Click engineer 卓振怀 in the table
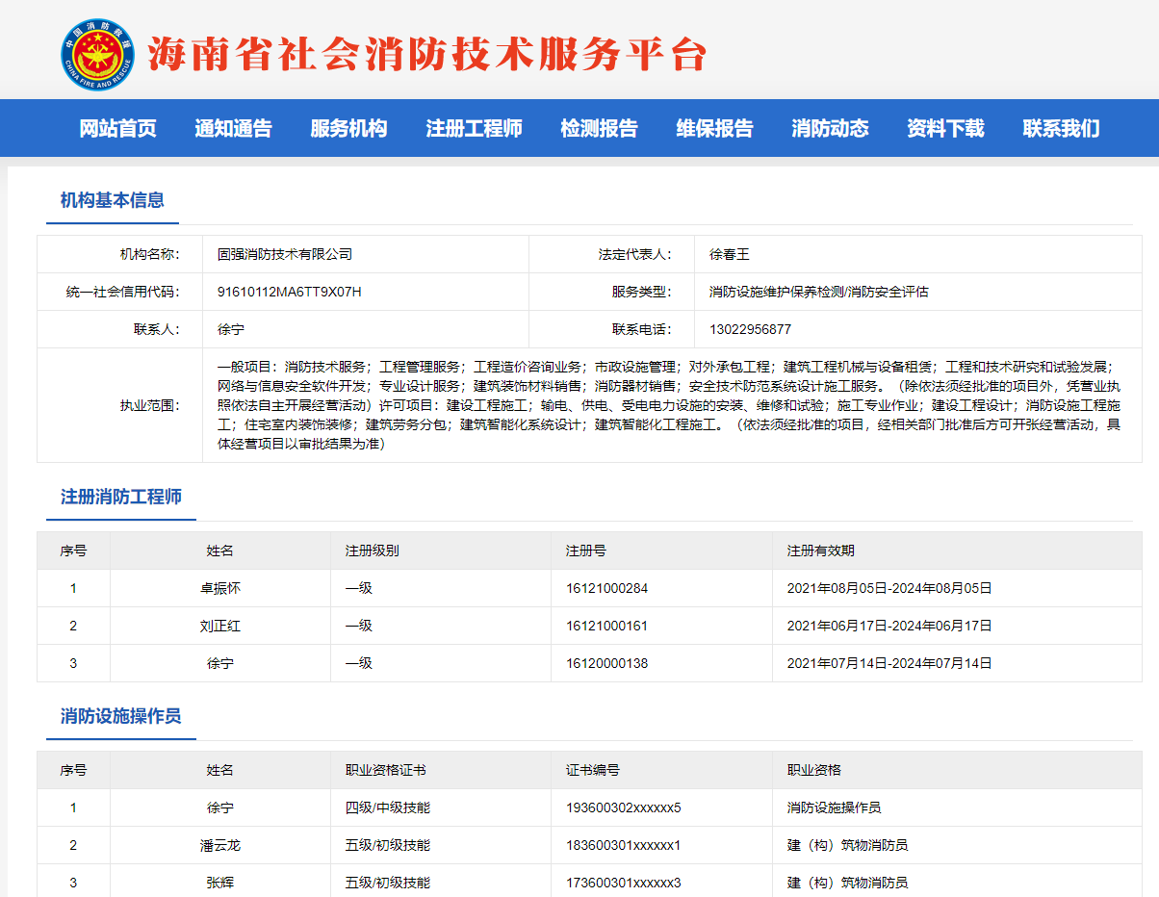1159x897 pixels. (219, 588)
